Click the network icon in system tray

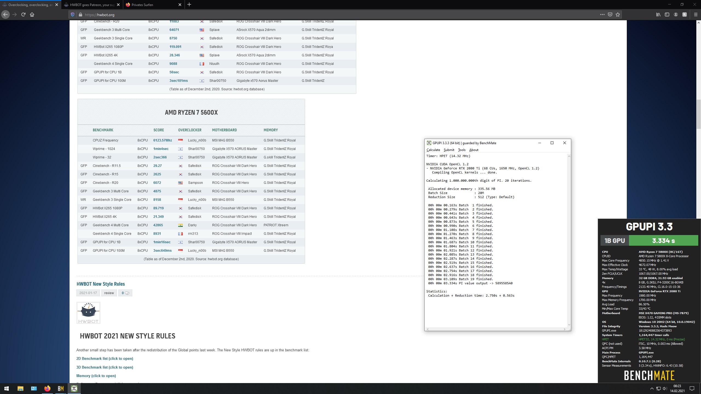click(658, 389)
